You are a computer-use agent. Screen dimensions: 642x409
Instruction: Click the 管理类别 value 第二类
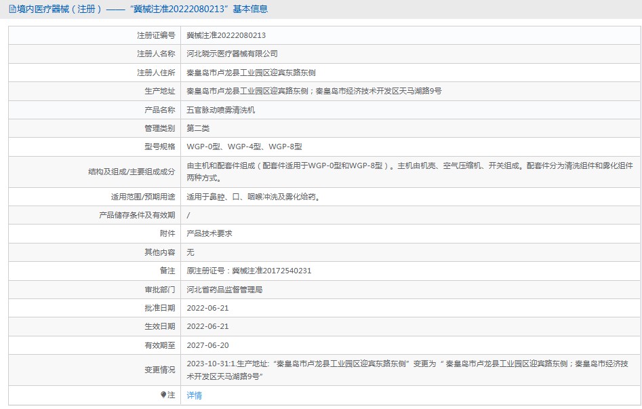(x=198, y=128)
